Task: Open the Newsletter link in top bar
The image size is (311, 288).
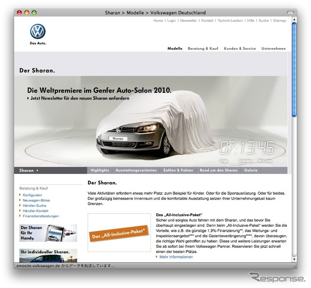Action: [x=189, y=20]
